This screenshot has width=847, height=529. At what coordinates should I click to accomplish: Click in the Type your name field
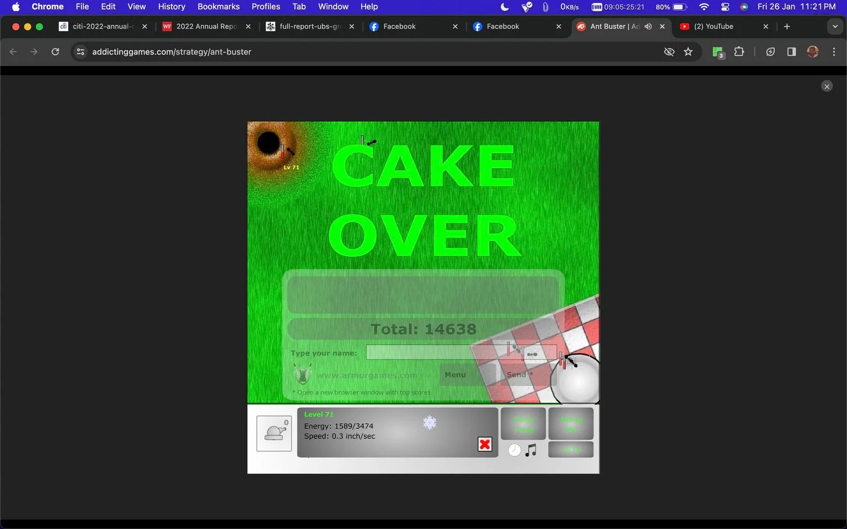[x=461, y=353]
